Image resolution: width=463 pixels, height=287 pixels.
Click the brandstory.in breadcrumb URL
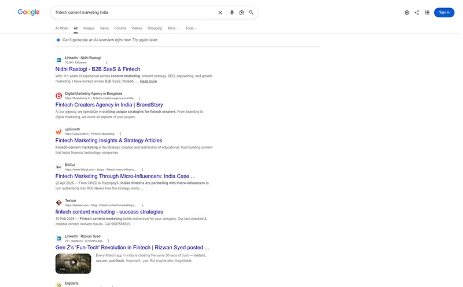[x=99, y=98]
